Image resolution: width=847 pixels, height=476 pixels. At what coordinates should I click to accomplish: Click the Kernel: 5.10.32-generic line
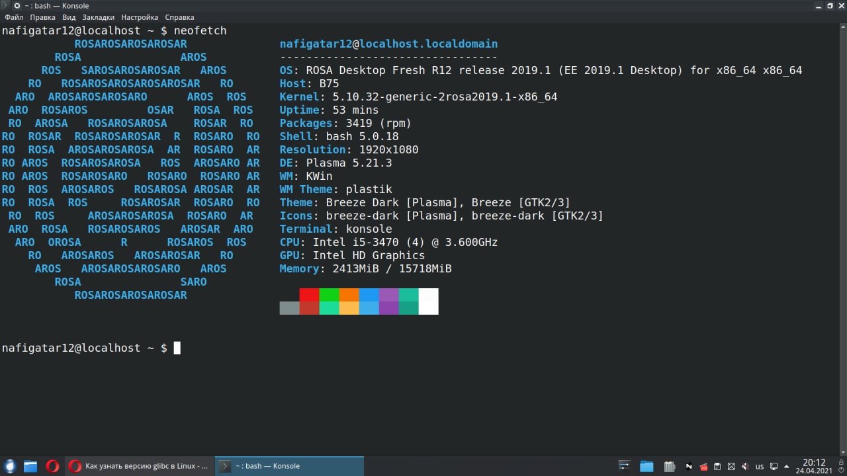[x=418, y=97]
